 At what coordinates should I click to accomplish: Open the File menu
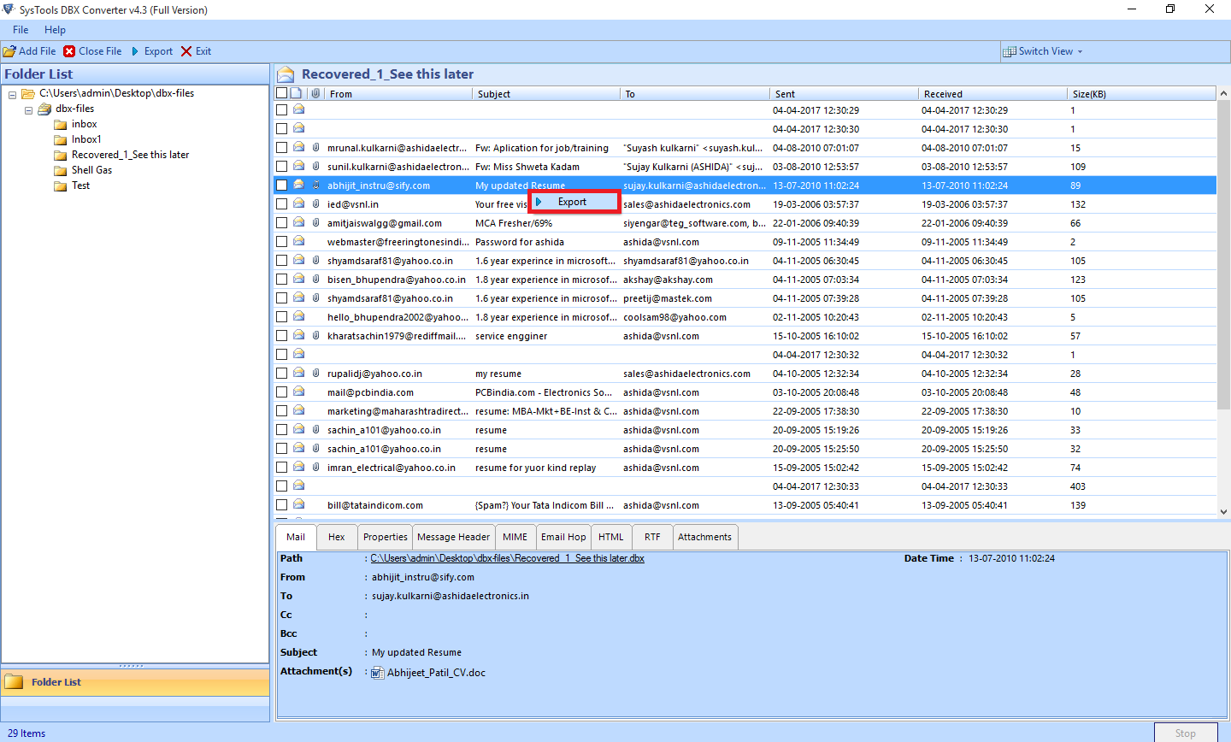[21, 30]
